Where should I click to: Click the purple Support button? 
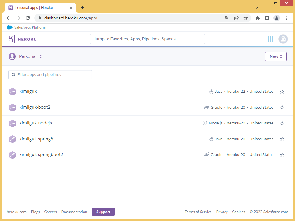[103, 212]
